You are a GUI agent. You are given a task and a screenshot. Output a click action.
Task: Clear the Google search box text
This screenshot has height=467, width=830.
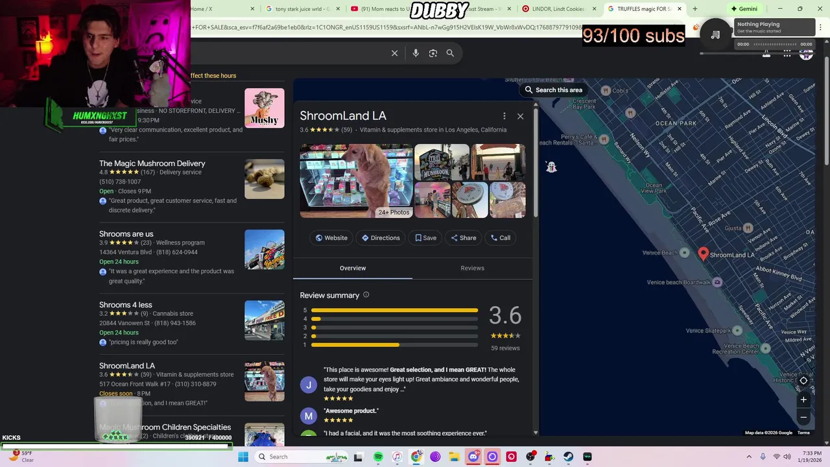point(394,53)
